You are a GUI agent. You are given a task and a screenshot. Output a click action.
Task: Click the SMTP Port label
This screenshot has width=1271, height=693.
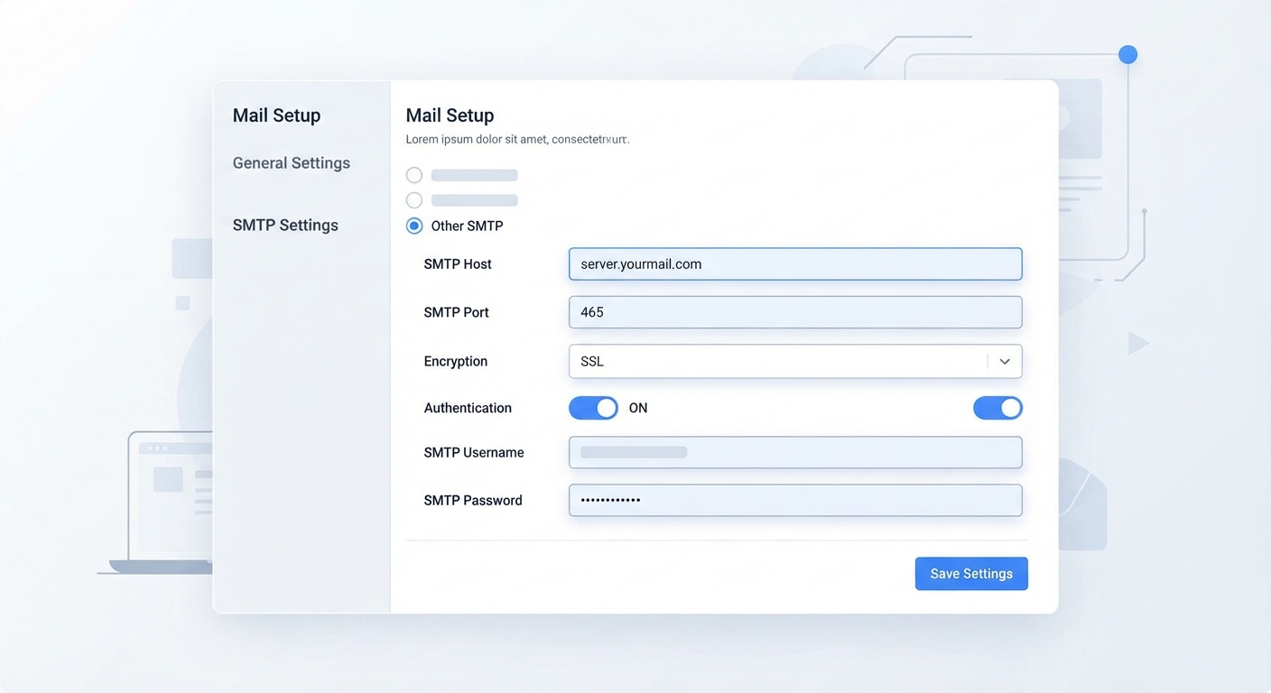456,312
